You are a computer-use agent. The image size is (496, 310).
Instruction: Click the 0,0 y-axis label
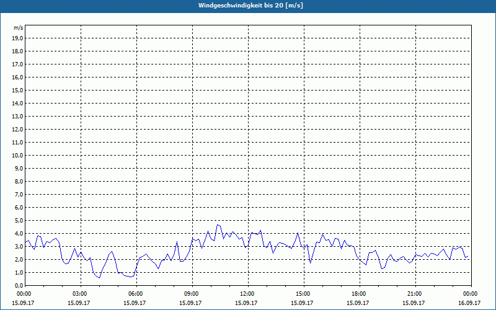click(x=19, y=286)
